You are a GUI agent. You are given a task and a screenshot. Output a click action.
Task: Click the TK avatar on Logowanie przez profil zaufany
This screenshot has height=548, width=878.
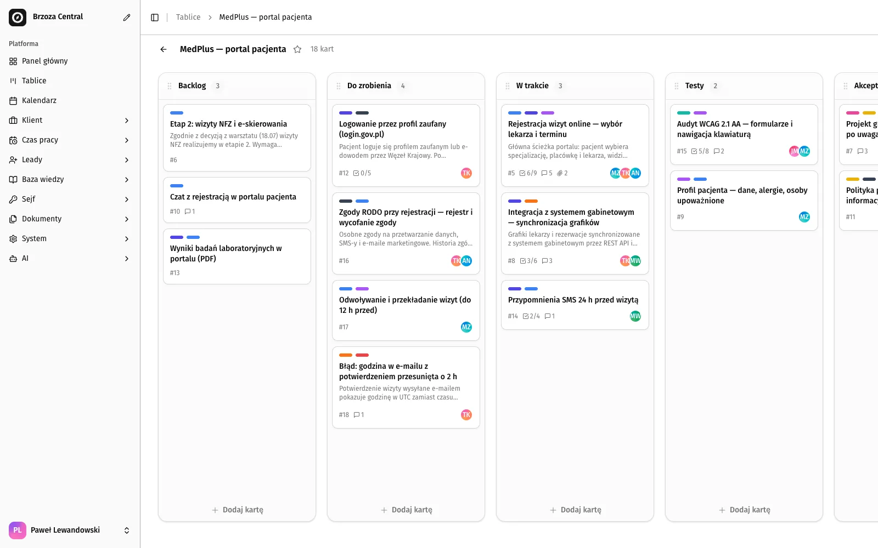[x=466, y=173]
